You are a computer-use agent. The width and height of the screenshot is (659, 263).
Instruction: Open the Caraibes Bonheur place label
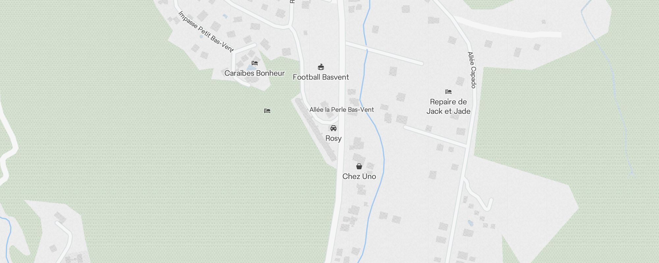point(254,73)
